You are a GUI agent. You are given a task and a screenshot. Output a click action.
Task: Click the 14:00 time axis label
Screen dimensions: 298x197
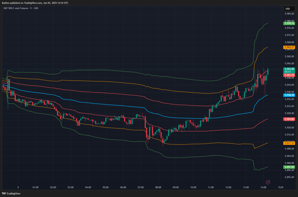coord(263,187)
